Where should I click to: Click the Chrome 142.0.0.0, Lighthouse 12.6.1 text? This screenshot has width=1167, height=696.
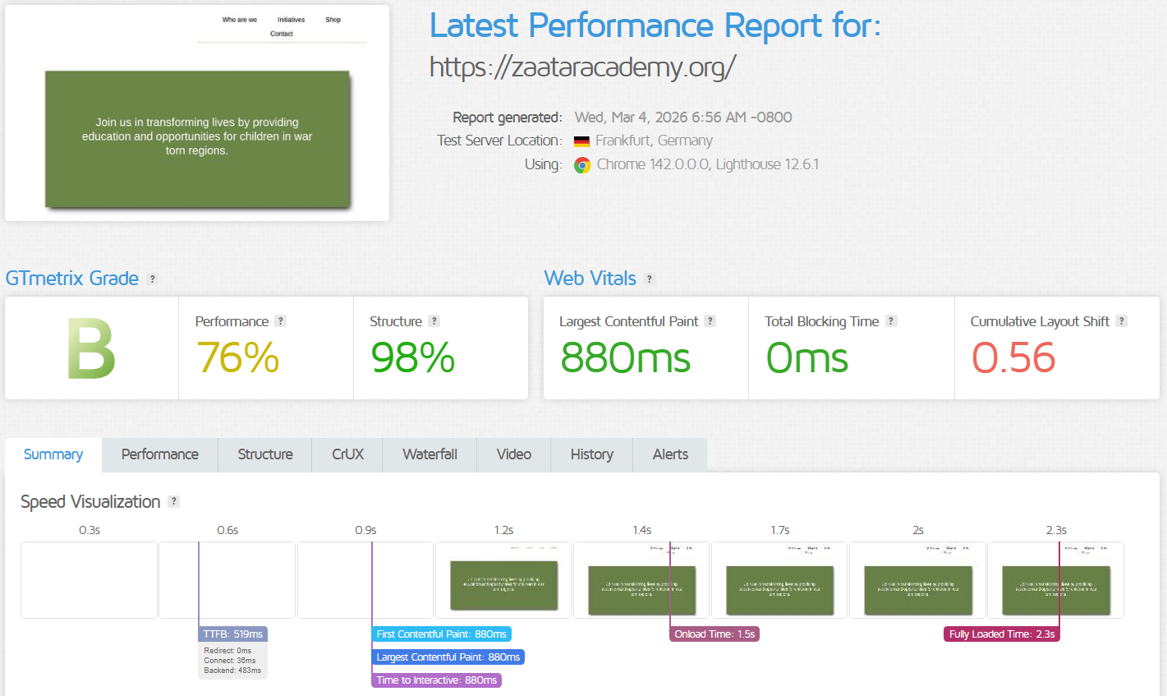tap(708, 164)
